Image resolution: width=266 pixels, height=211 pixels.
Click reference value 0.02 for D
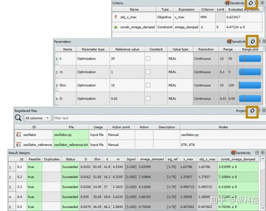127,99
